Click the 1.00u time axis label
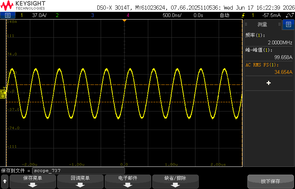The image size is (295, 189). [171, 164]
